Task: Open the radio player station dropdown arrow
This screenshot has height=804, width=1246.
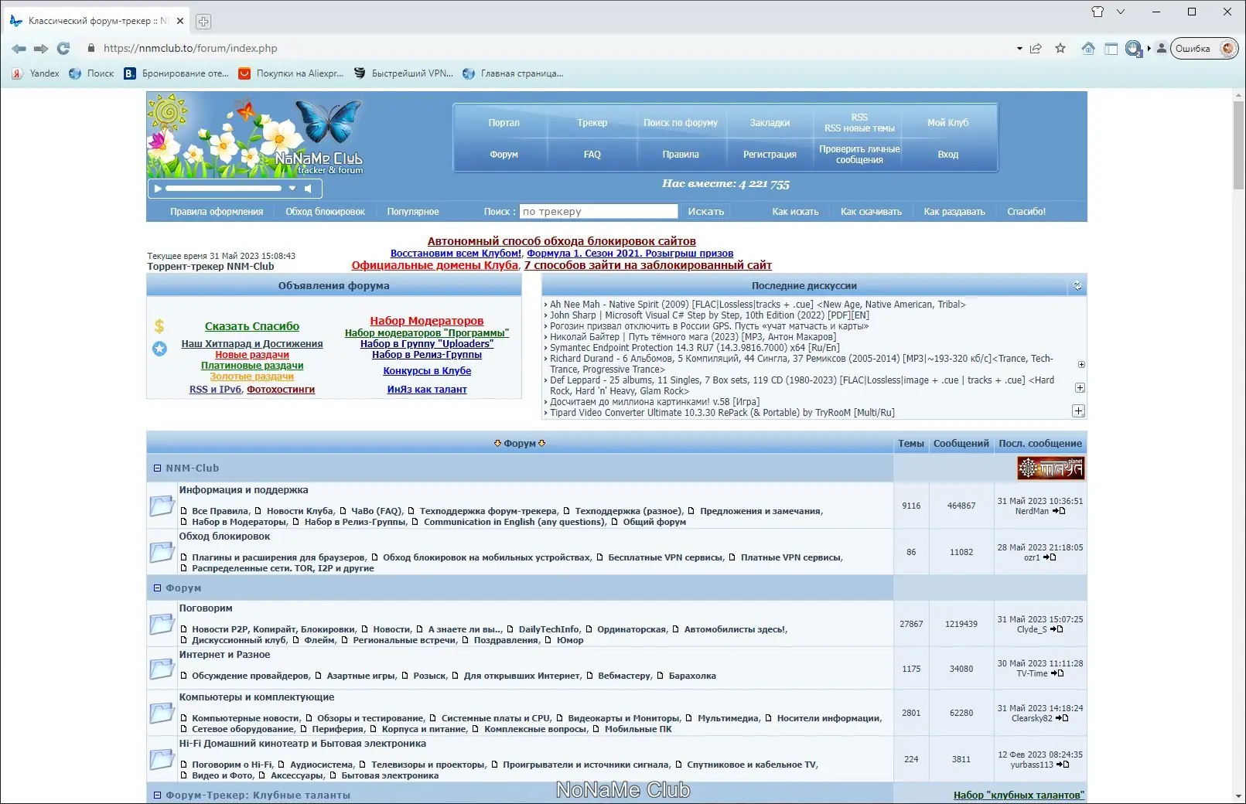Action: point(292,188)
